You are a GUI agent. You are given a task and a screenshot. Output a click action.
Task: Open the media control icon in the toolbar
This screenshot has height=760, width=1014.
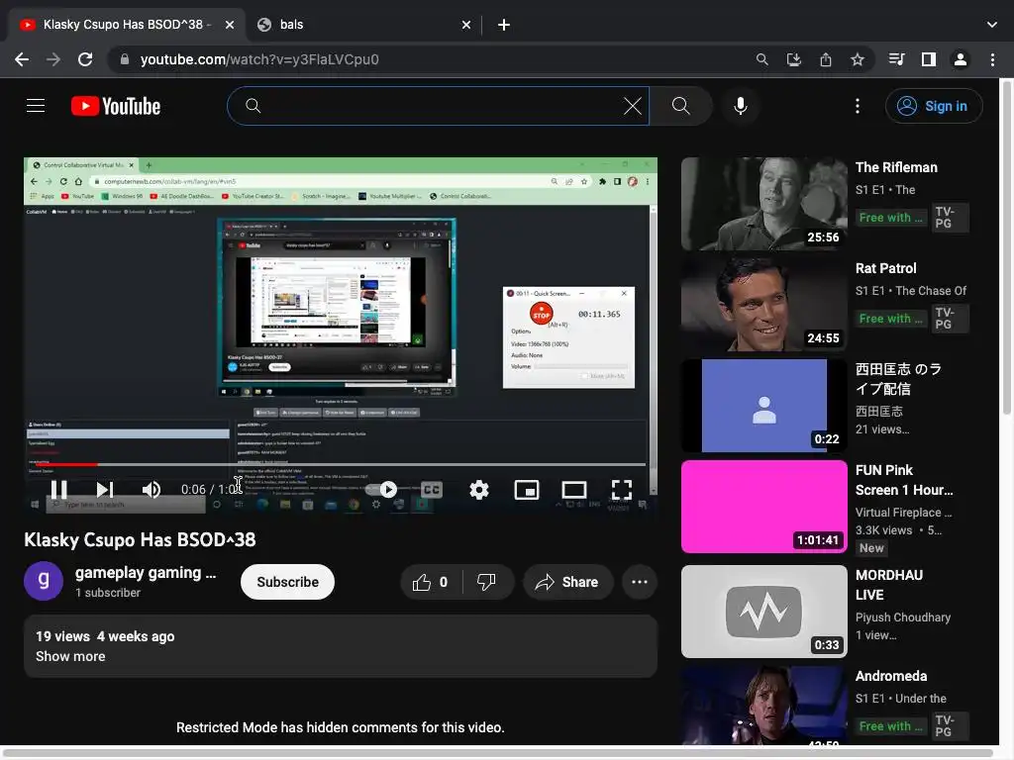(896, 59)
